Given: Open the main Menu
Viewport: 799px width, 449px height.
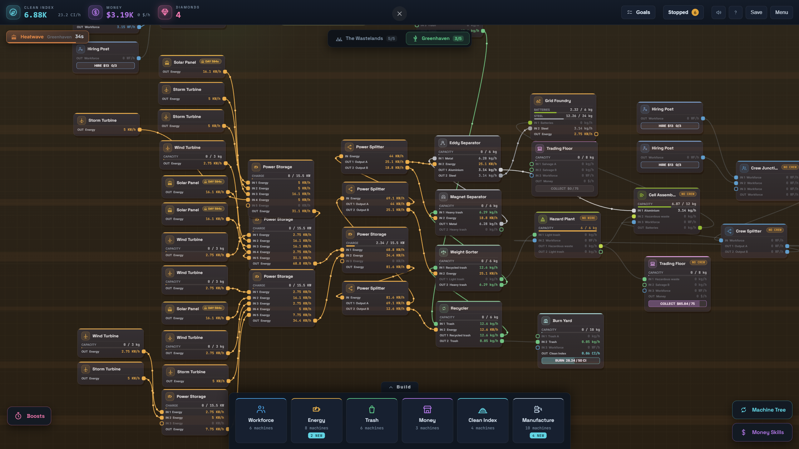Looking at the screenshot, I should coord(782,12).
